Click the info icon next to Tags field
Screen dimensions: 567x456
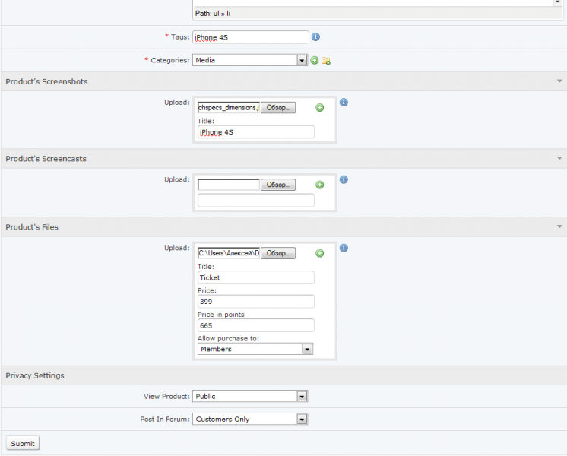click(x=315, y=37)
